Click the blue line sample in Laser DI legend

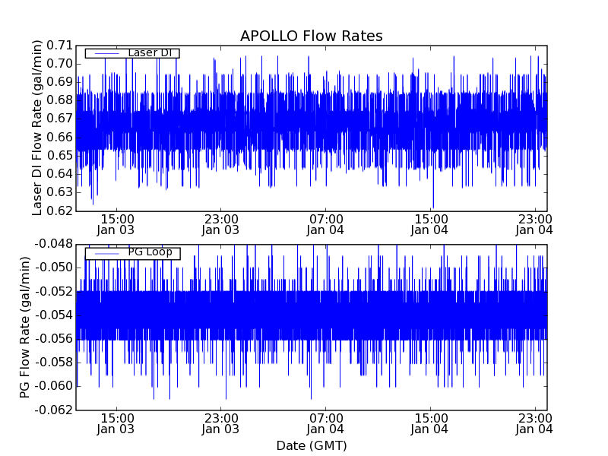point(107,53)
